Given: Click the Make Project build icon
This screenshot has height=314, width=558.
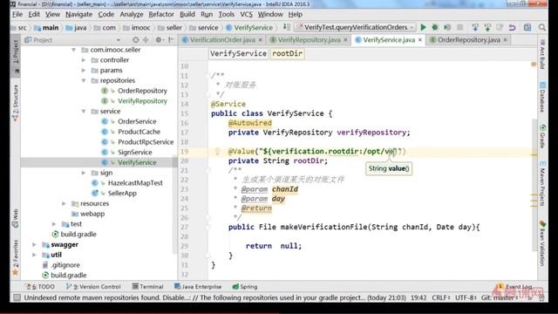Looking at the screenshot, I should [287, 27].
